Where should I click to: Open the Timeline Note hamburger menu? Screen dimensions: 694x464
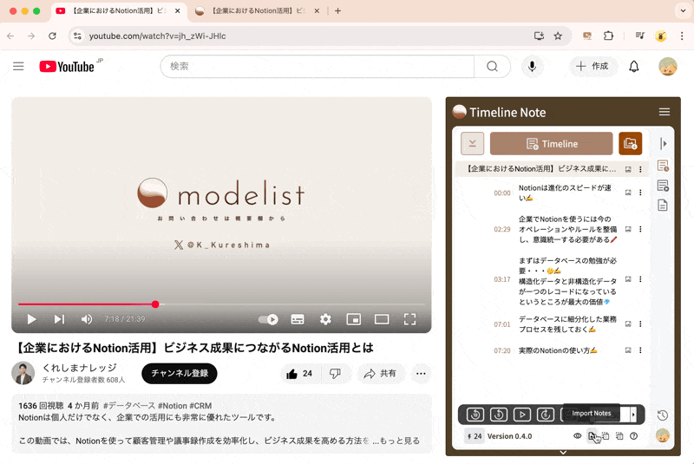coord(665,112)
